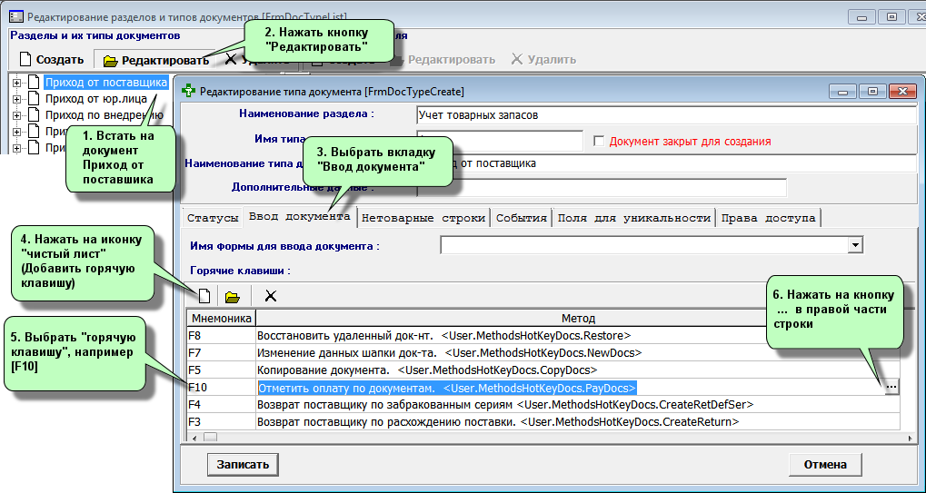The height and width of the screenshot is (493, 926).
Task: Click the Создать button with blank page icon
Action: 52,60
